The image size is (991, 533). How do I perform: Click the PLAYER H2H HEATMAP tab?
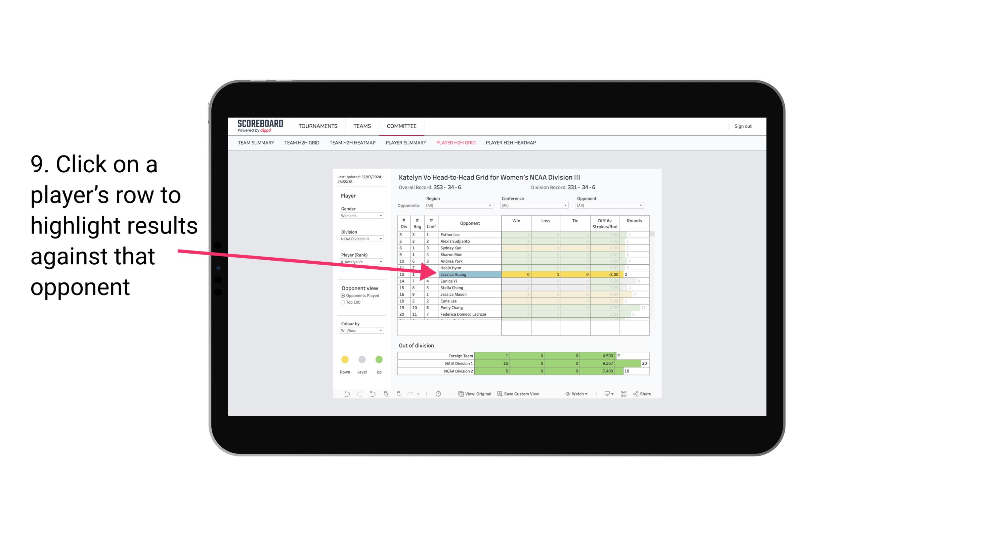coord(511,144)
